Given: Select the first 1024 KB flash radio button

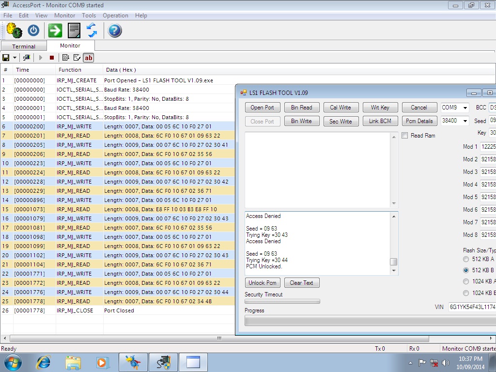Looking at the screenshot, I should coord(466,281).
